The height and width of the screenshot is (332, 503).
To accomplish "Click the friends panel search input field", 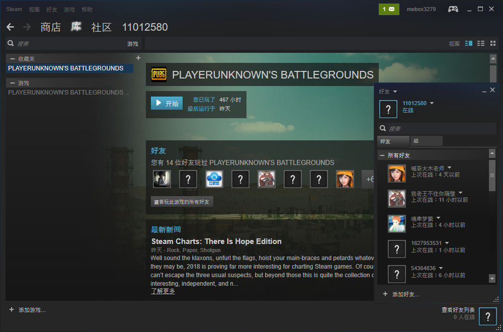I will 442,129.
